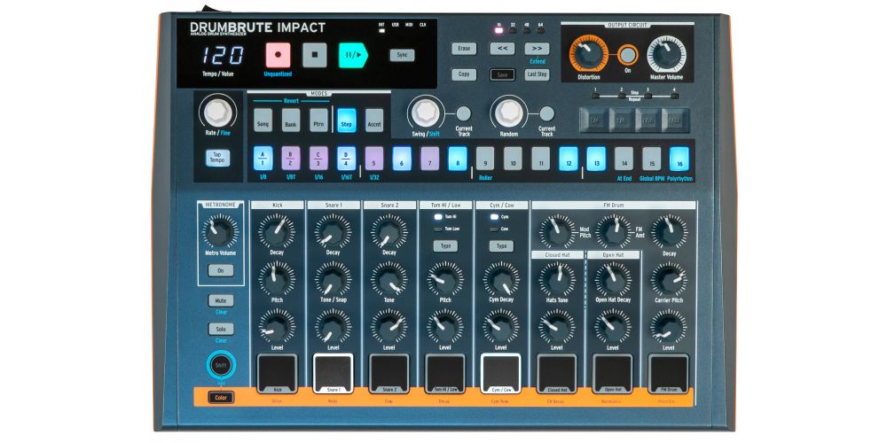Click the Sync button
This screenshot has height=443, width=887.
point(402,55)
